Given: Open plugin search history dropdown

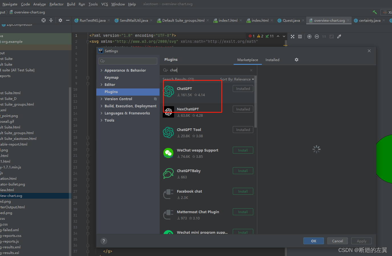Looking at the screenshot, I should click(165, 70).
